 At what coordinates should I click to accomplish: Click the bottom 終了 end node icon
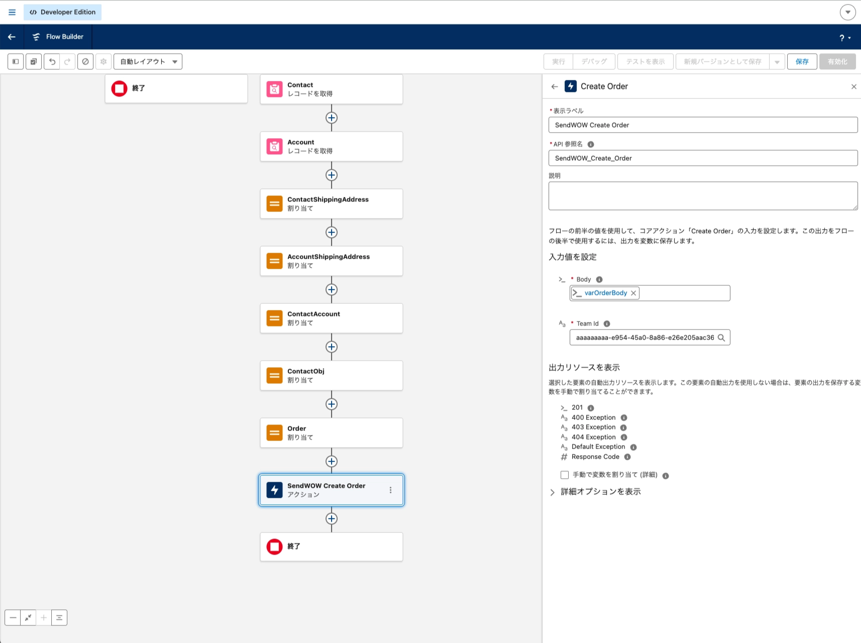pyautogui.click(x=274, y=547)
